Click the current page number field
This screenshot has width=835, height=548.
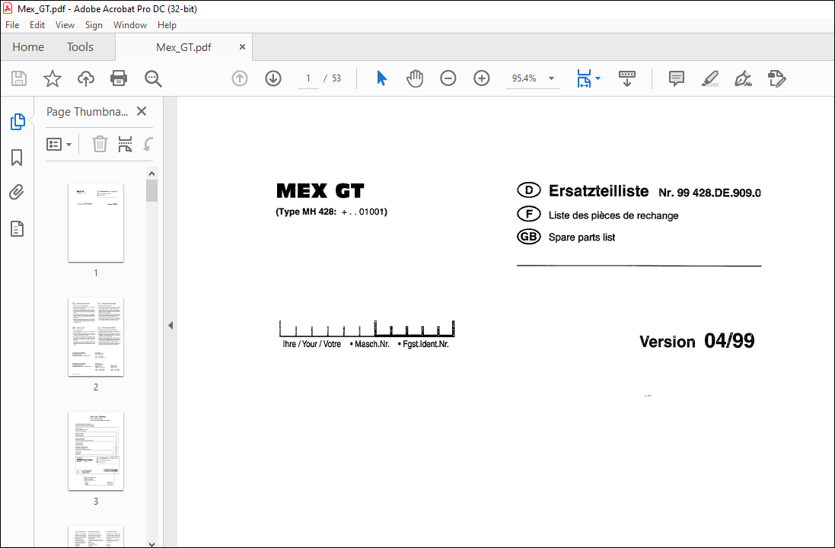[308, 78]
